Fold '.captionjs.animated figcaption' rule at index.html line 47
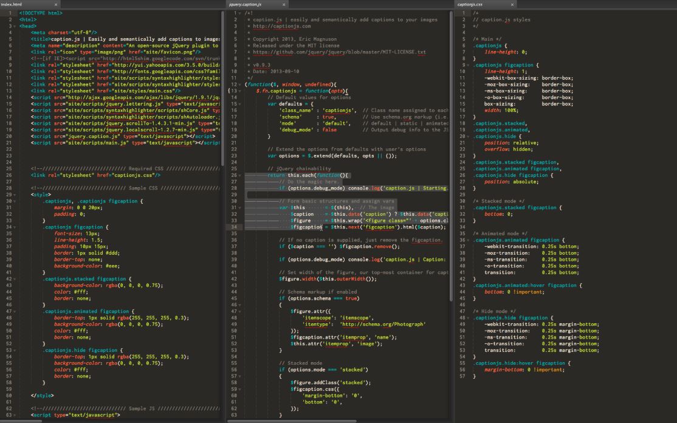The image size is (677, 423). coord(15,311)
